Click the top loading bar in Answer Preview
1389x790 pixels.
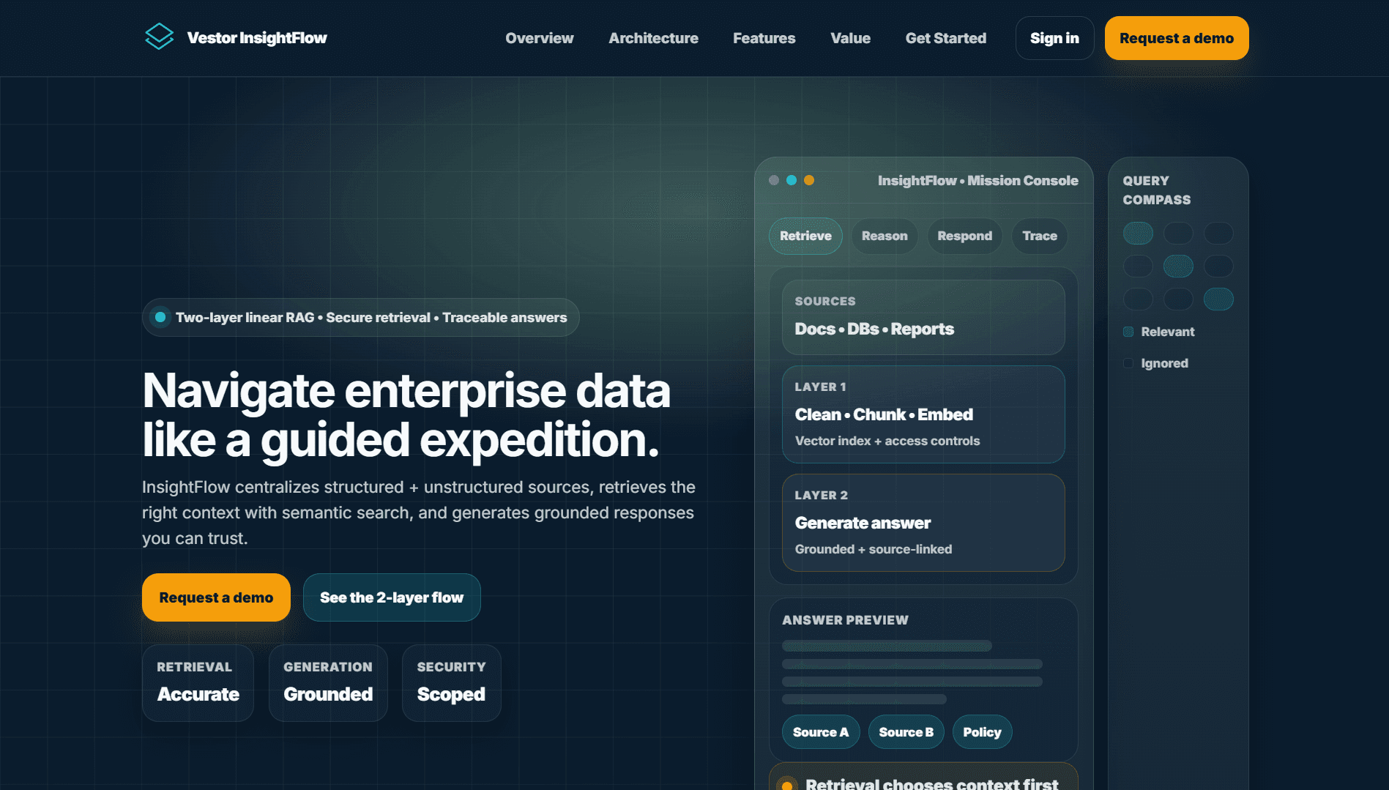coord(886,646)
